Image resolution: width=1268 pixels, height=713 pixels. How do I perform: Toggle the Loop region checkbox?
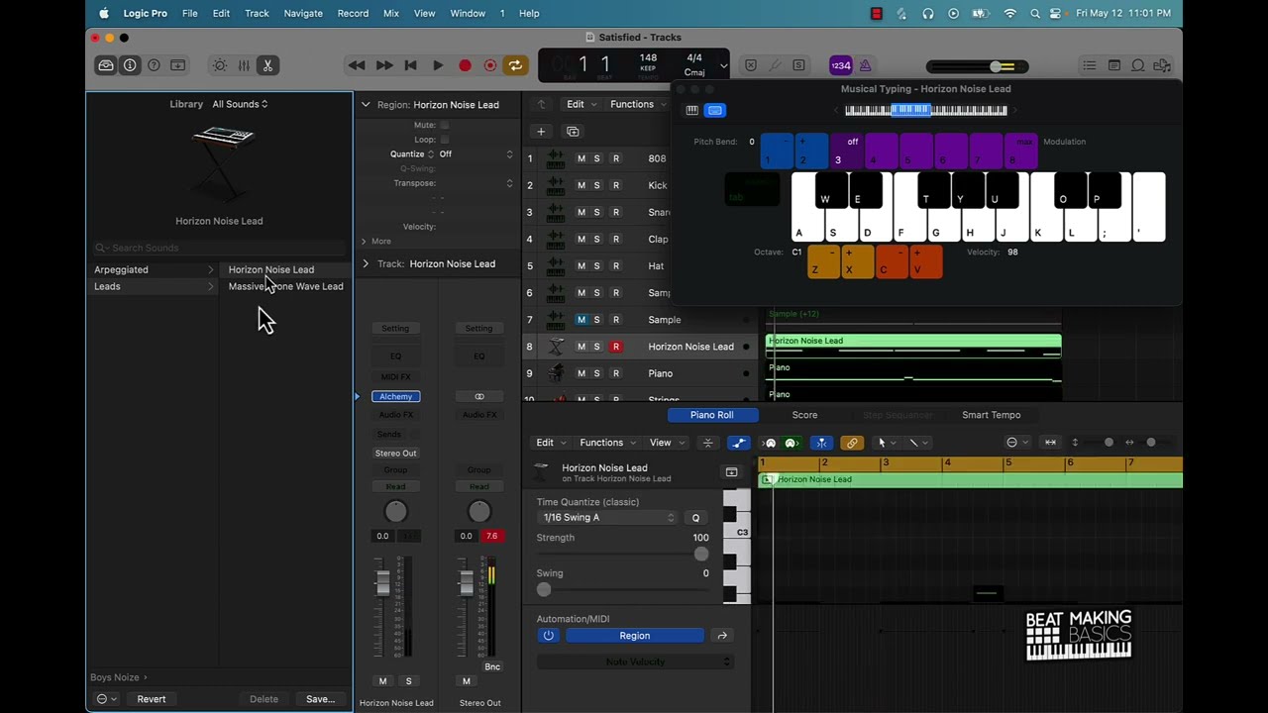444,140
